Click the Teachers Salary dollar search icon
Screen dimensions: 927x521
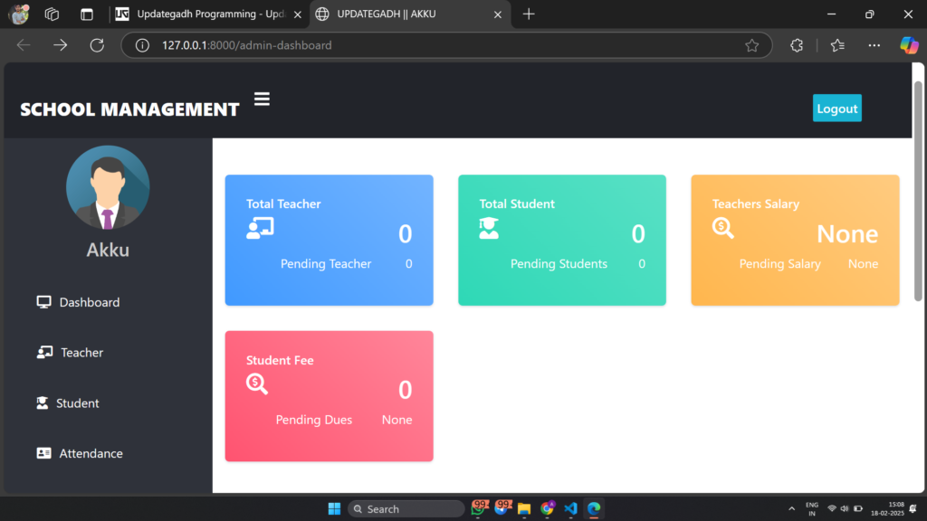coord(723,228)
